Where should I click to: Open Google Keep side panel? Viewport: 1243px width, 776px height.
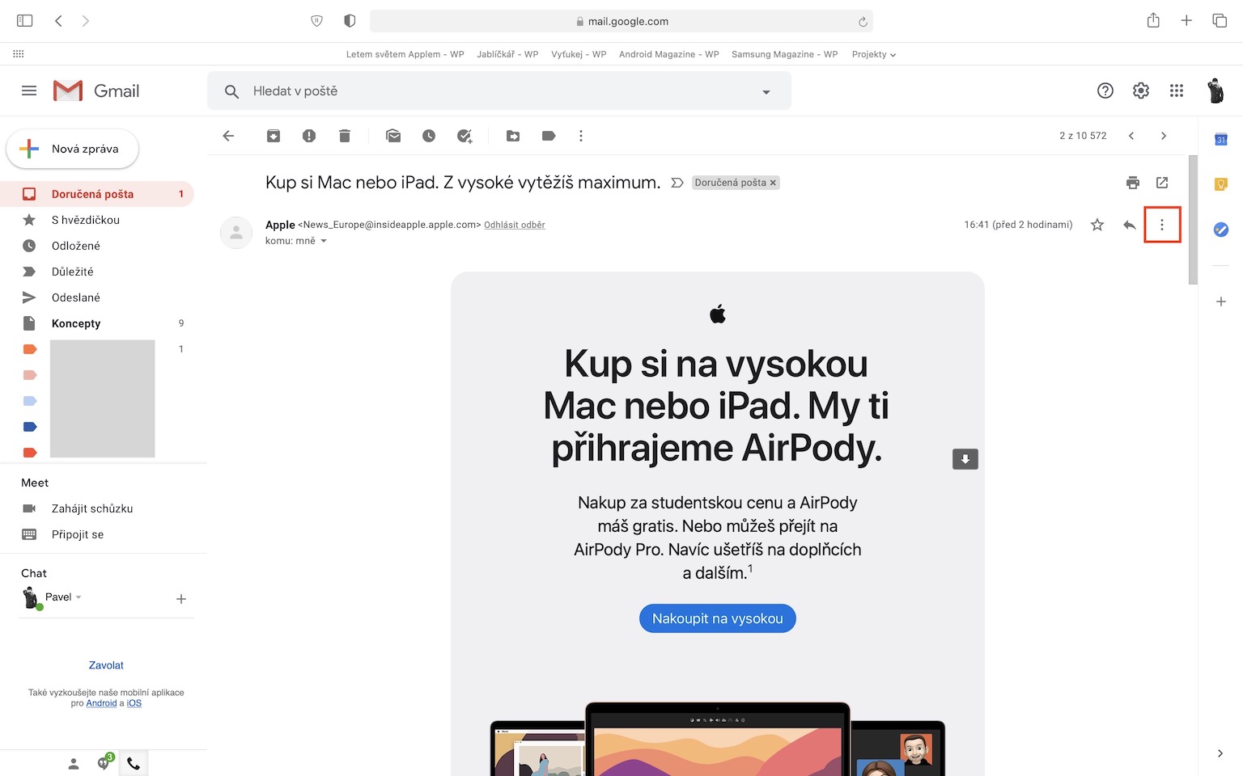(1221, 184)
